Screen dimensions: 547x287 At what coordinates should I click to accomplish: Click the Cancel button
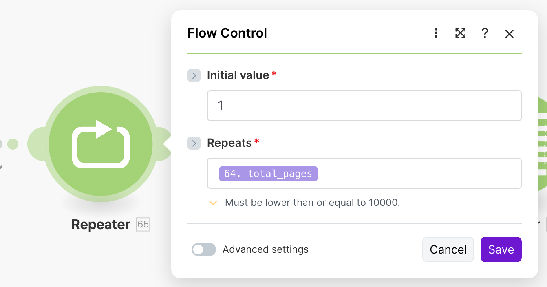tap(448, 249)
